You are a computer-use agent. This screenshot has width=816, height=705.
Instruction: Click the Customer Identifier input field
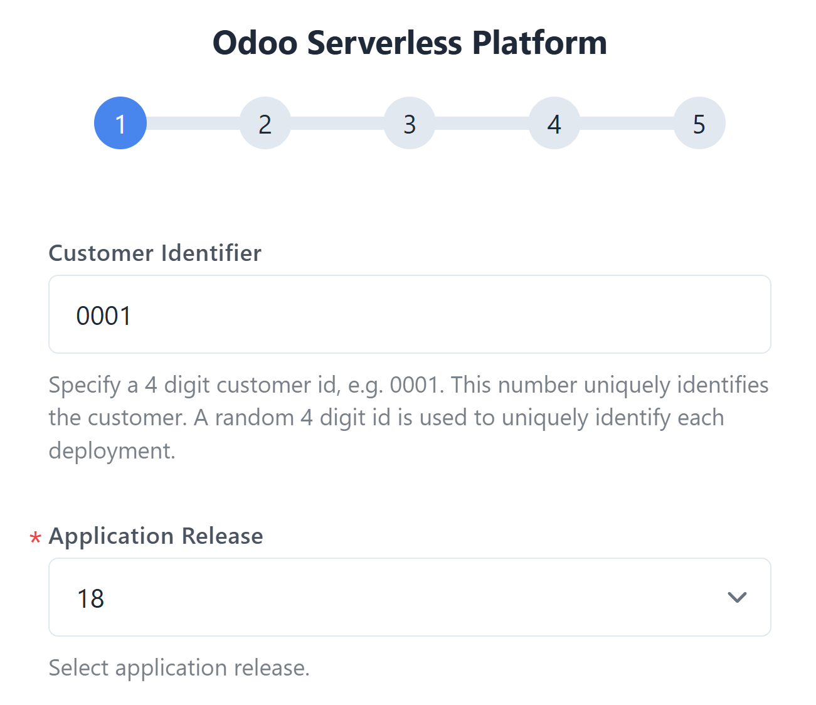(410, 314)
